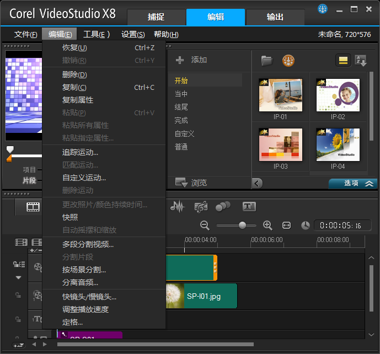Toggle the track manager lock icon
The height and width of the screenshot is (354, 380).
pos(19,264)
